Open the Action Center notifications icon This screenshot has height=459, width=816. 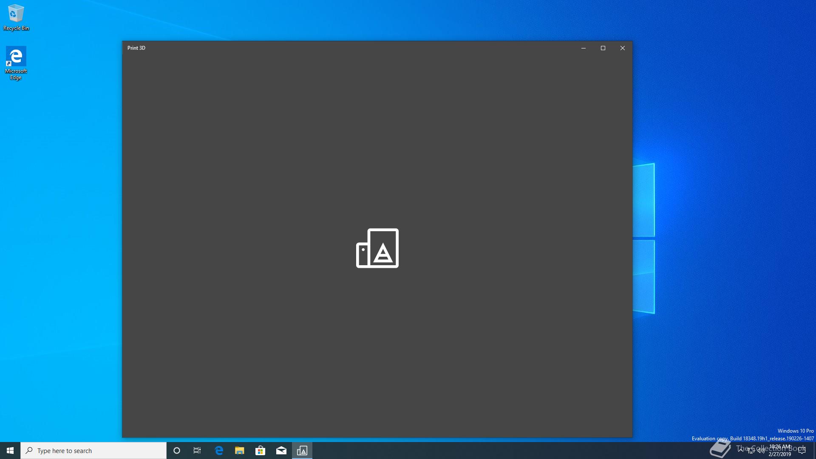pos(802,450)
